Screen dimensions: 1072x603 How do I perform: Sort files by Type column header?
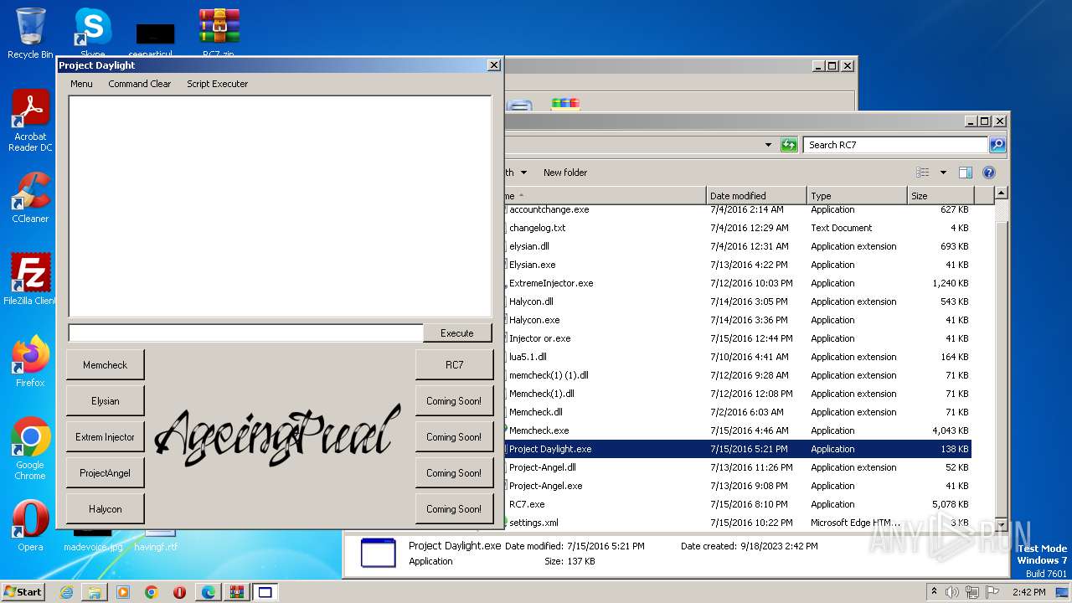click(x=857, y=195)
